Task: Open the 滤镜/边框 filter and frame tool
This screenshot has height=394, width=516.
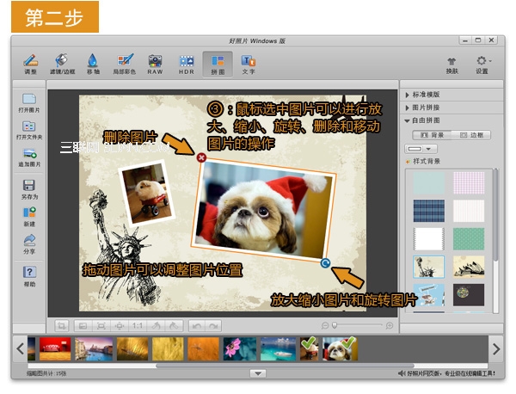Action: point(62,64)
